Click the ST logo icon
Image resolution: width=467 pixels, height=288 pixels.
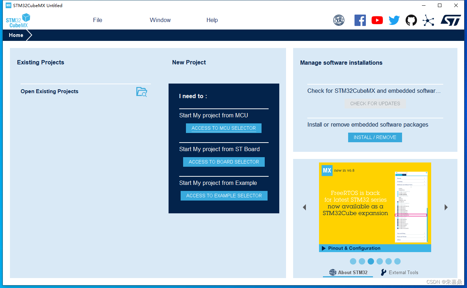(451, 20)
